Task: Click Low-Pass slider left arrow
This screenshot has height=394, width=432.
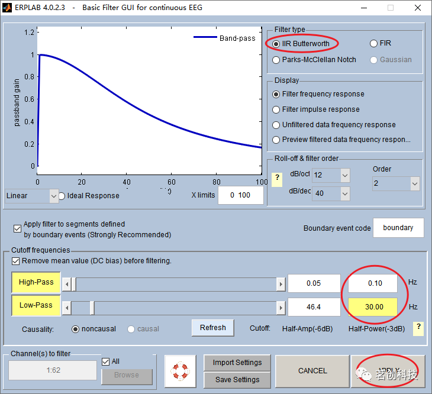Action: (x=67, y=308)
